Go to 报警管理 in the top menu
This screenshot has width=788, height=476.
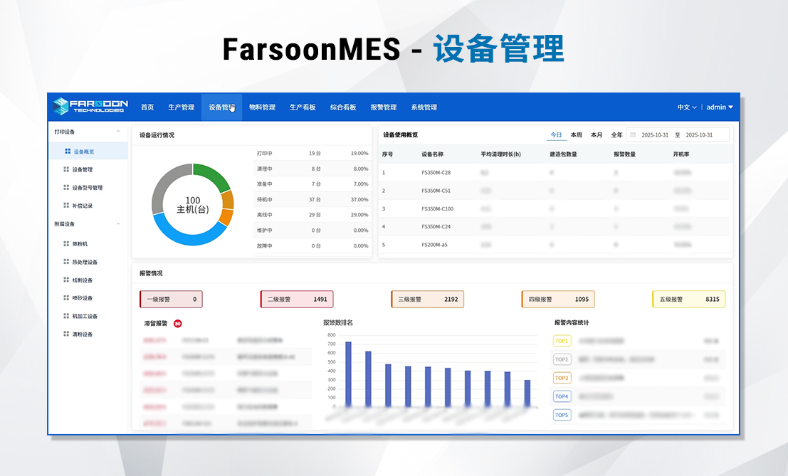tap(383, 107)
